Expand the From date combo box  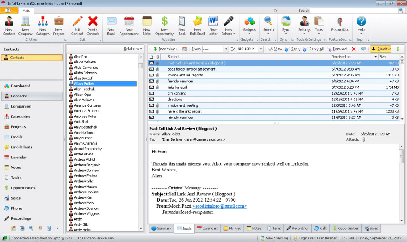[226, 49]
